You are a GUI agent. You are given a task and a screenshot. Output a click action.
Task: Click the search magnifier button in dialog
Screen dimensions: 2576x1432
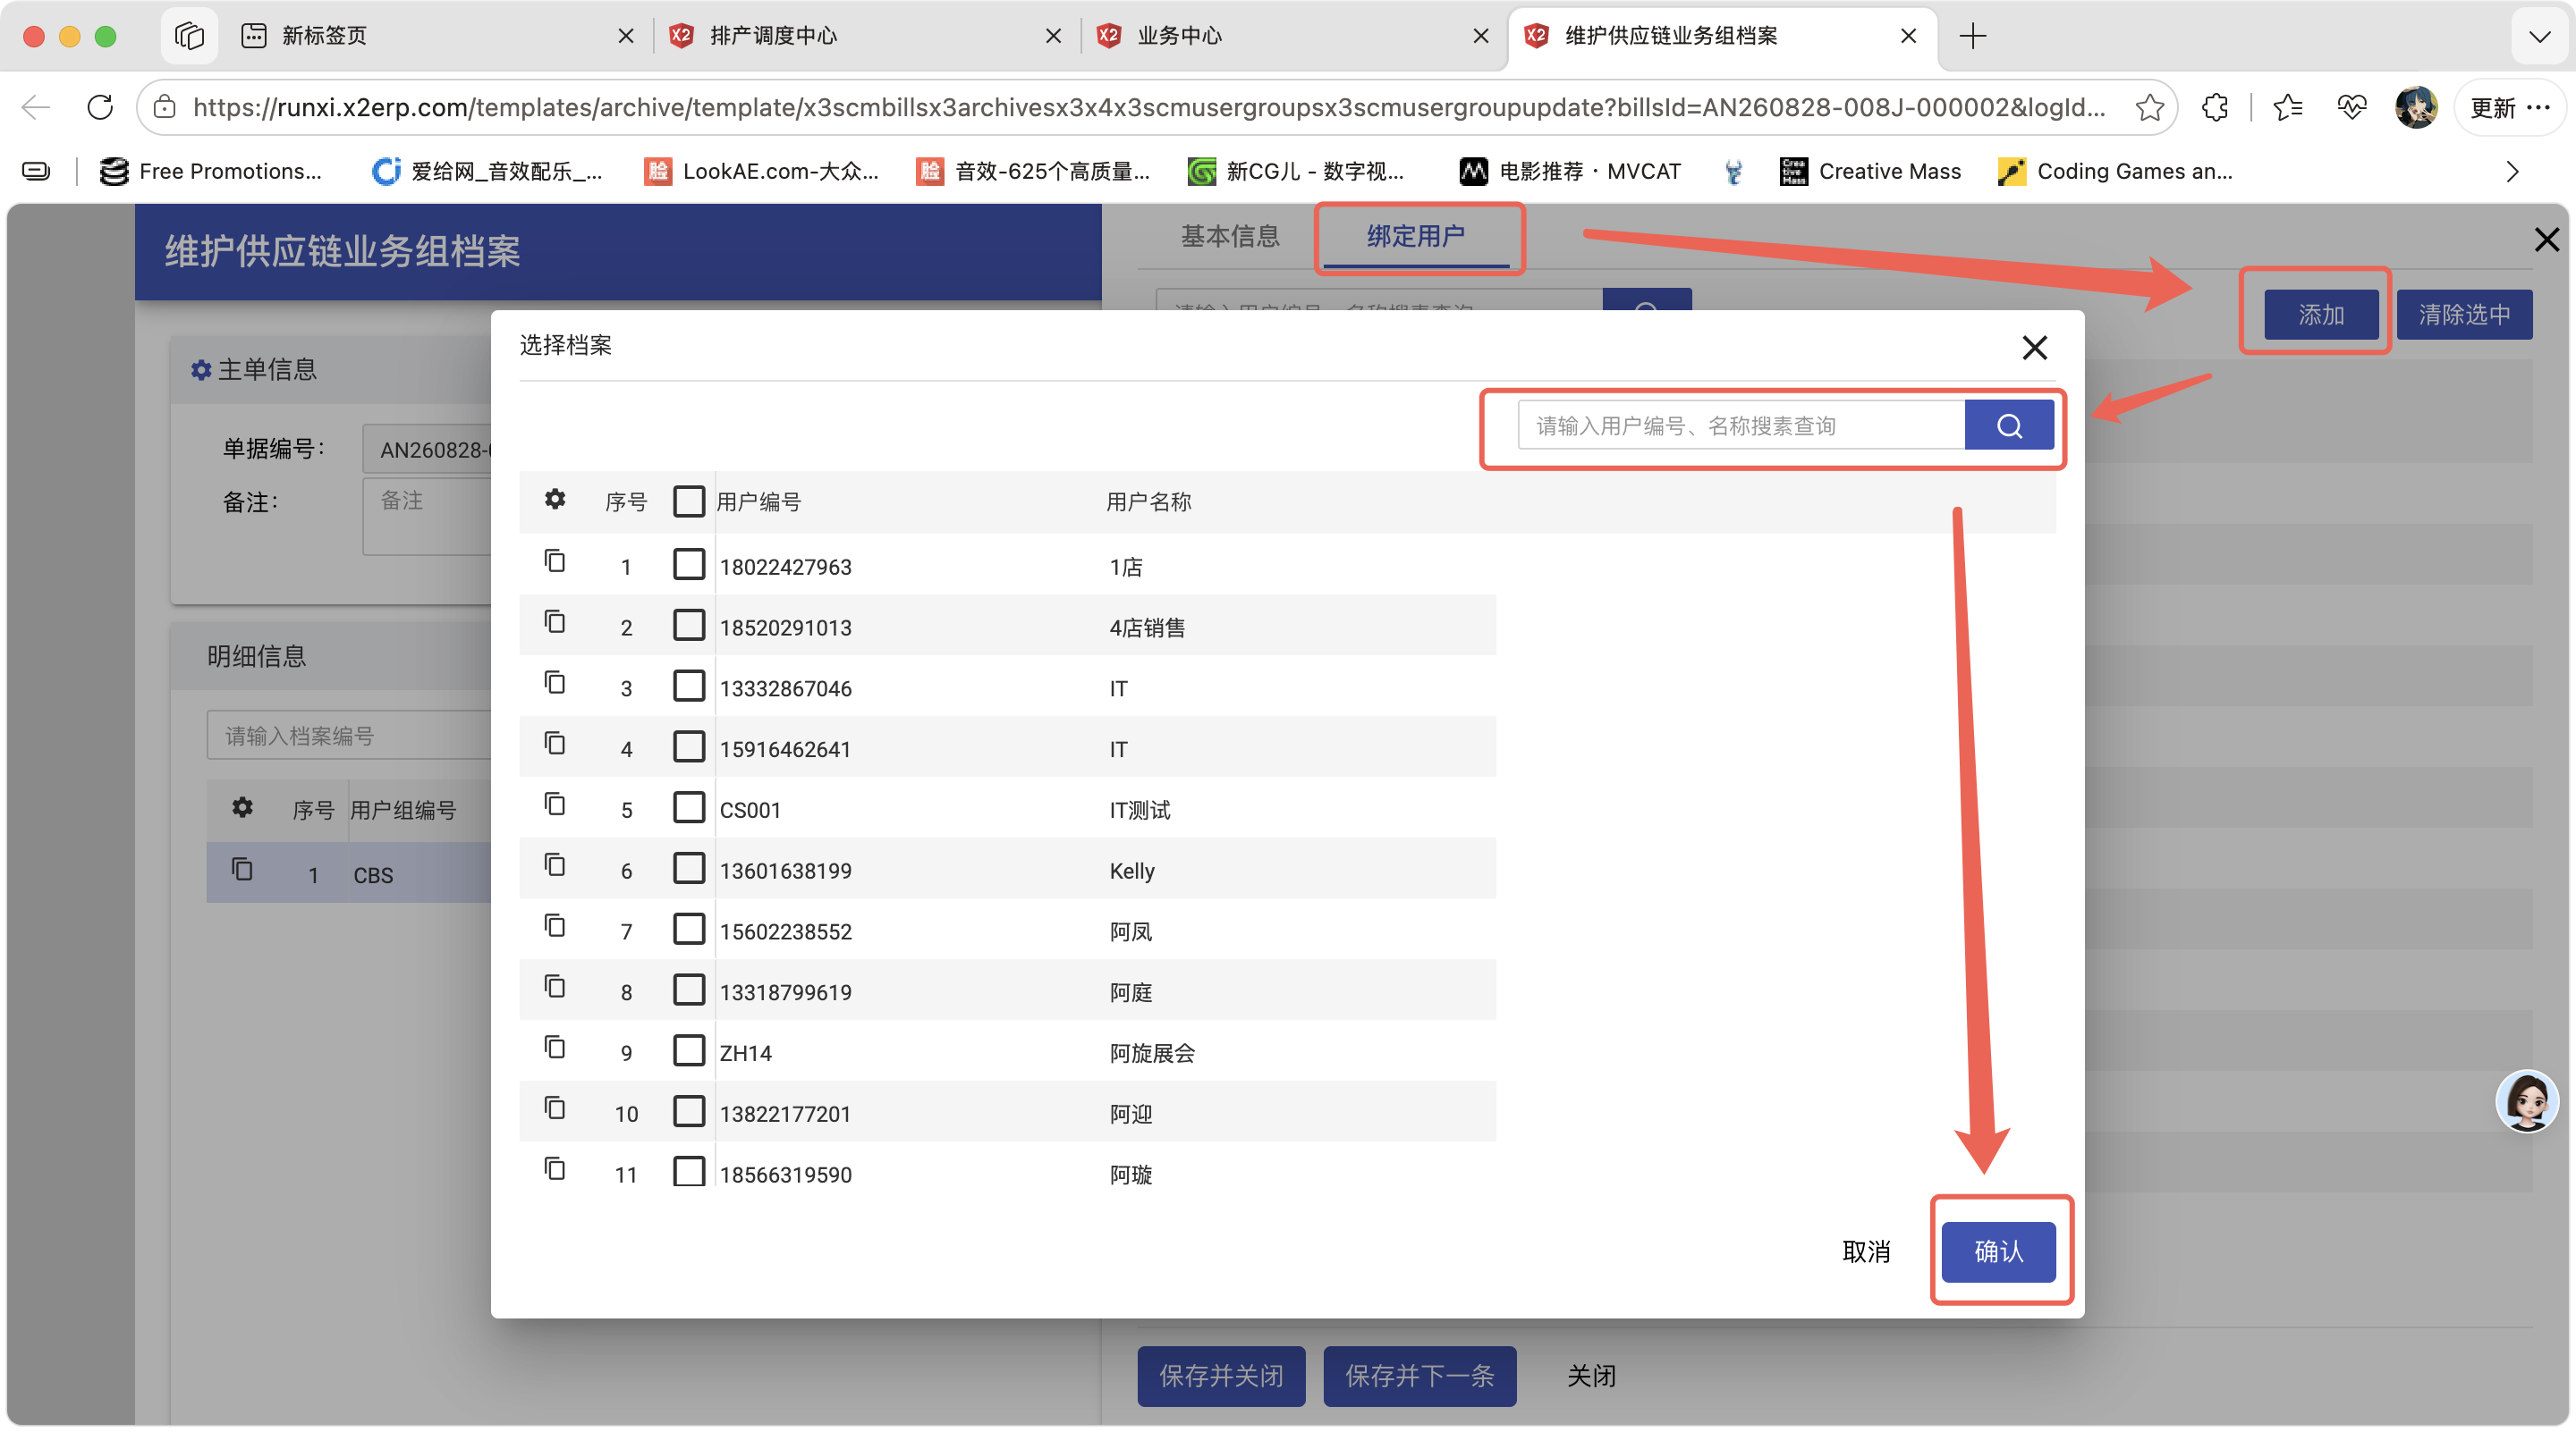(x=2008, y=425)
